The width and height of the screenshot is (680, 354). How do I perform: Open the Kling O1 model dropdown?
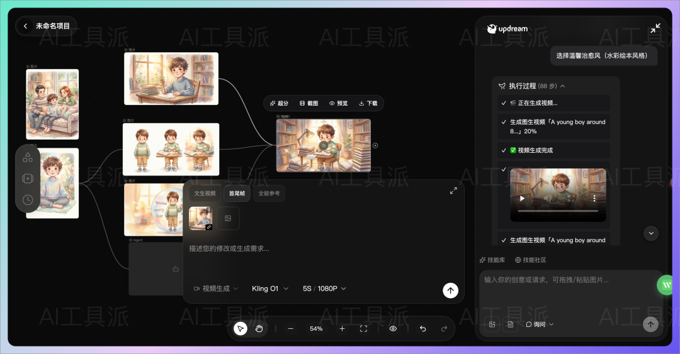click(269, 289)
